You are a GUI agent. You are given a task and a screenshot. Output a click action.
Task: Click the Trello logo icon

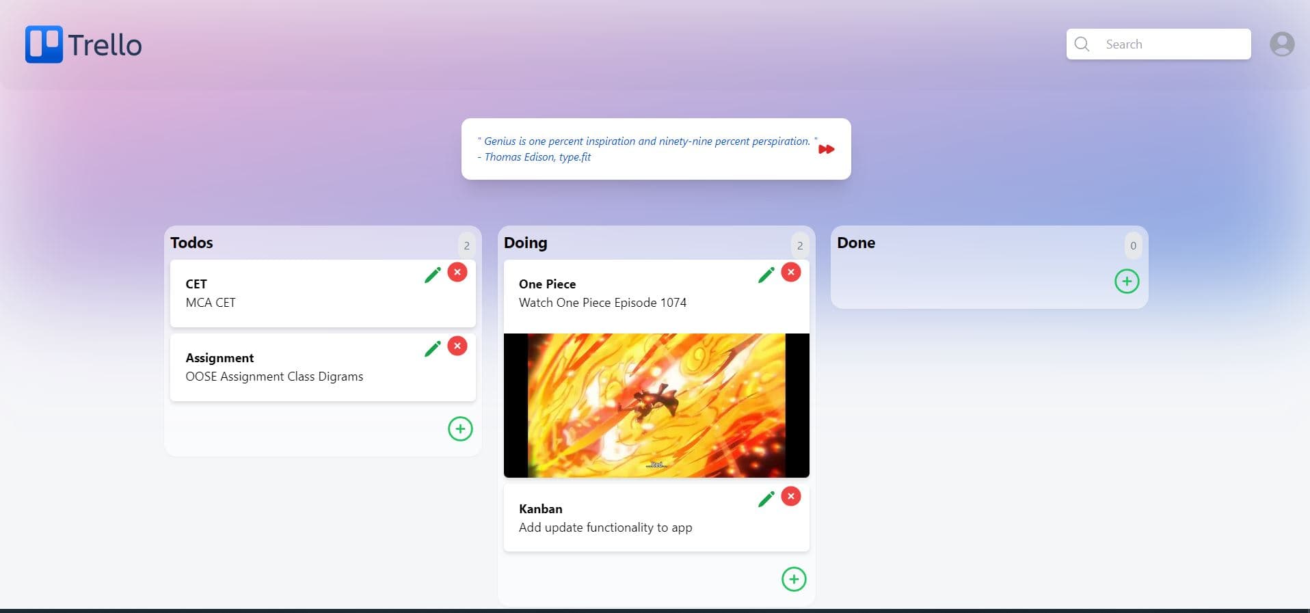[44, 44]
